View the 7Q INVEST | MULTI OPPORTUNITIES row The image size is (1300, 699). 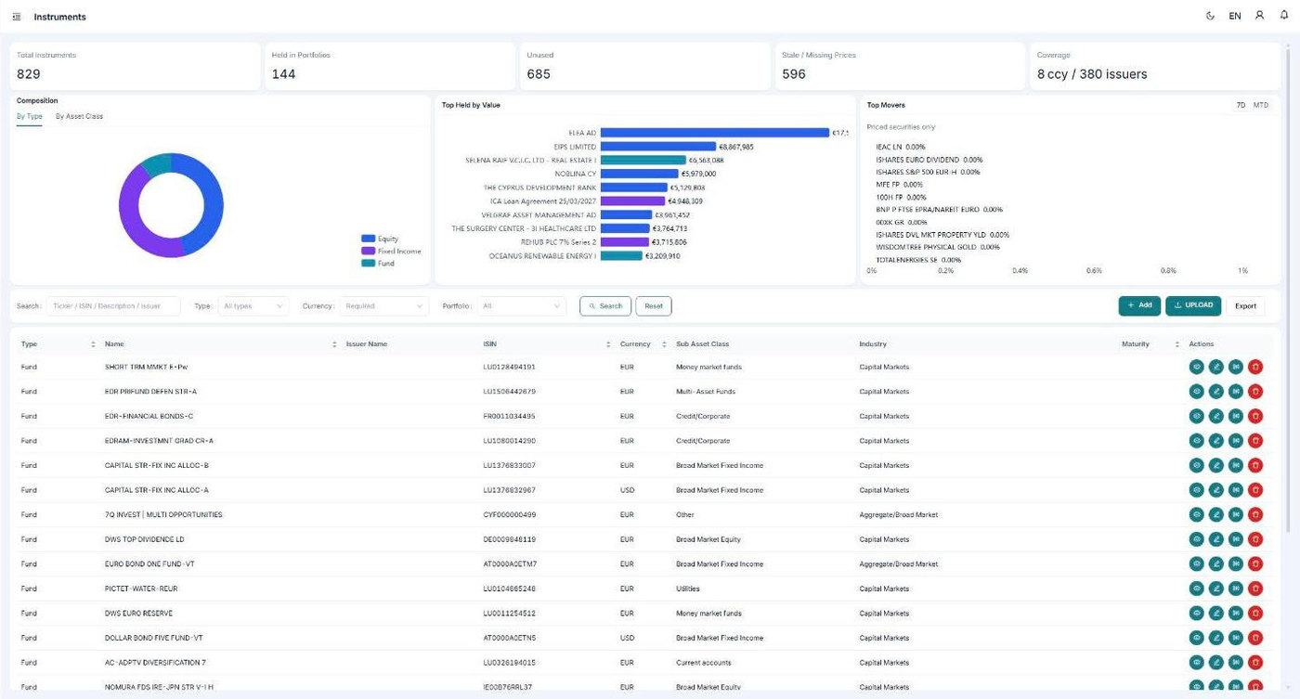point(1197,514)
